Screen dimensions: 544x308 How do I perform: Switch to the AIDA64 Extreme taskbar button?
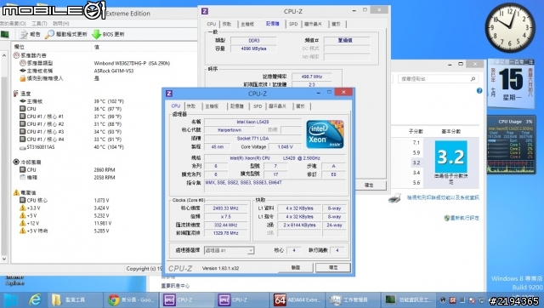[297, 299]
